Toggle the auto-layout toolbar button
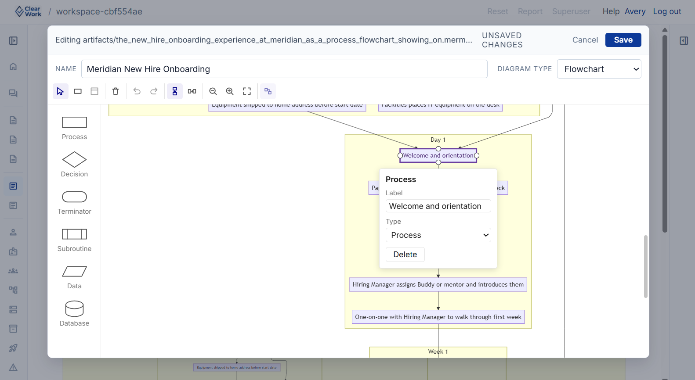This screenshot has width=695, height=380. click(268, 91)
